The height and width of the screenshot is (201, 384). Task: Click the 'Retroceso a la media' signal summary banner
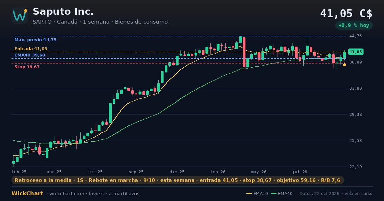click(178, 180)
